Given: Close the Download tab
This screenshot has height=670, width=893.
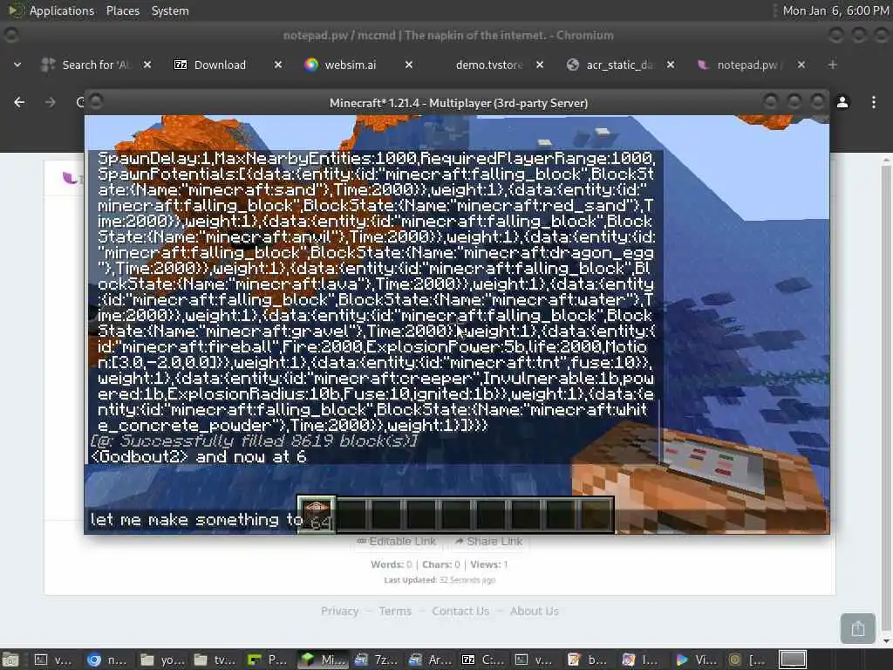Looking at the screenshot, I should coord(278,65).
